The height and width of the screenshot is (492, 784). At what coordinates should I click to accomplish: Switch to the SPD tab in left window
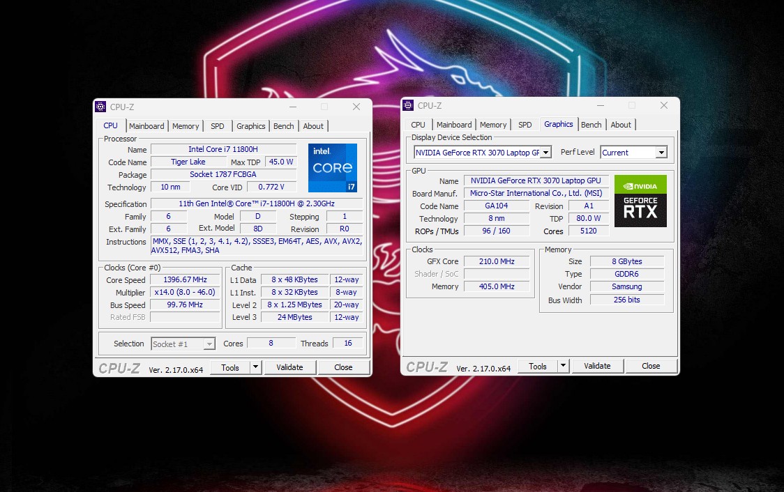pyautogui.click(x=217, y=126)
